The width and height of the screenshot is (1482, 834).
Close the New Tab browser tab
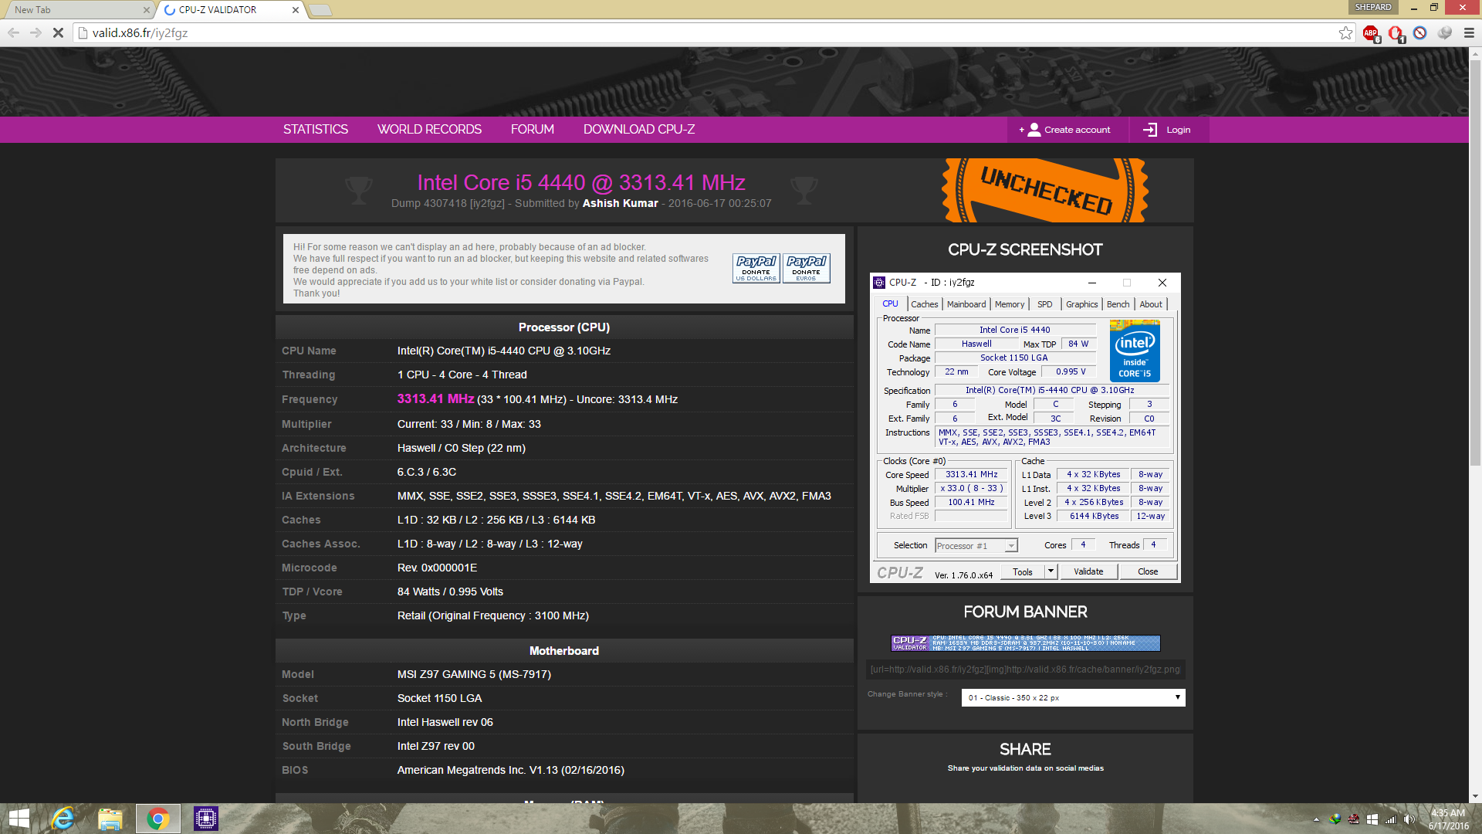147,10
